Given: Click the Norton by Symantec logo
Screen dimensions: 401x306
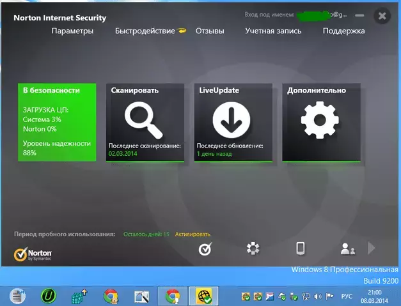Looking at the screenshot, I should click(x=33, y=254).
